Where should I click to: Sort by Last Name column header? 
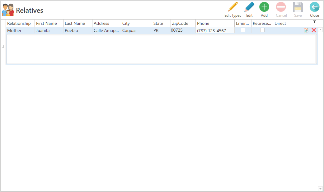(x=78, y=23)
